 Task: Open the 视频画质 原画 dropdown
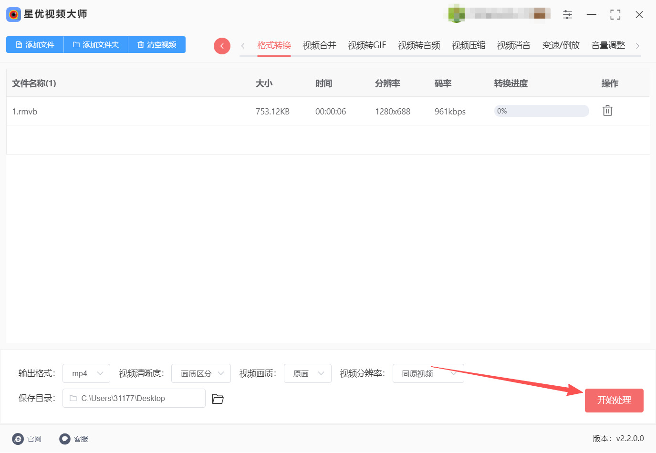pyautogui.click(x=308, y=373)
